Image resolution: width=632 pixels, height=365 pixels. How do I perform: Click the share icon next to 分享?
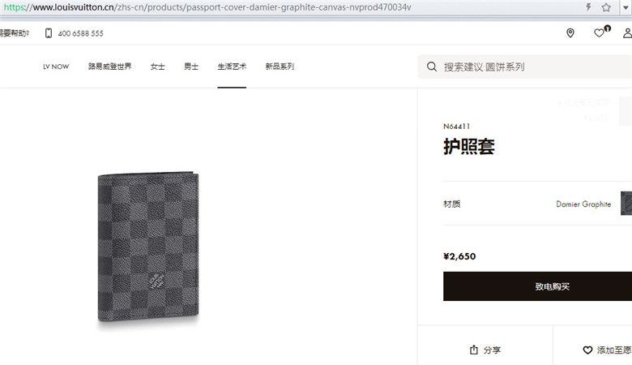pos(474,350)
